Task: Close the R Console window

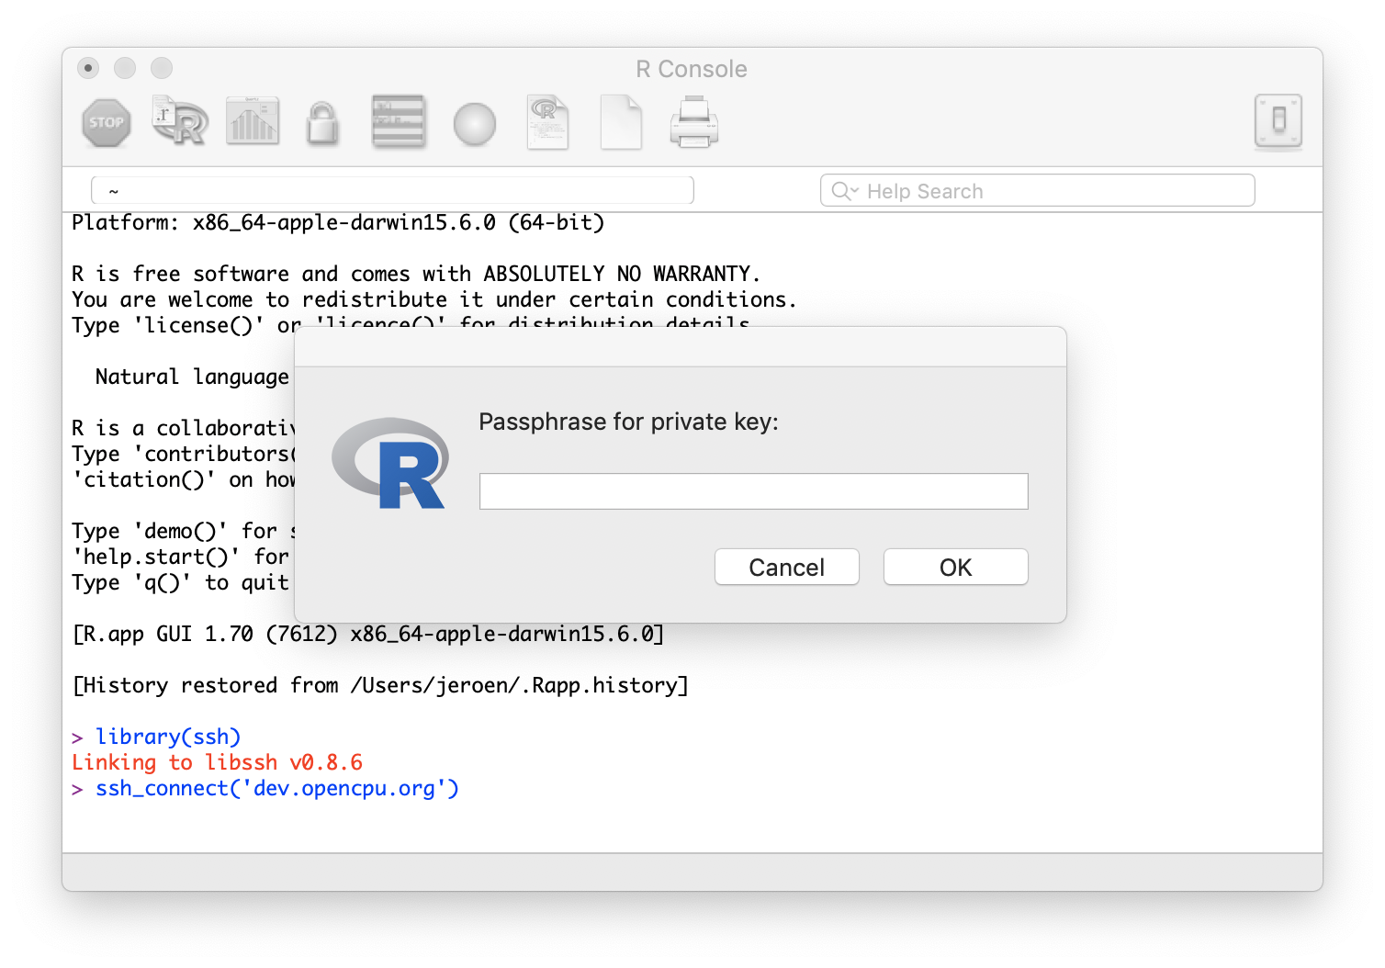Action: tap(88, 68)
